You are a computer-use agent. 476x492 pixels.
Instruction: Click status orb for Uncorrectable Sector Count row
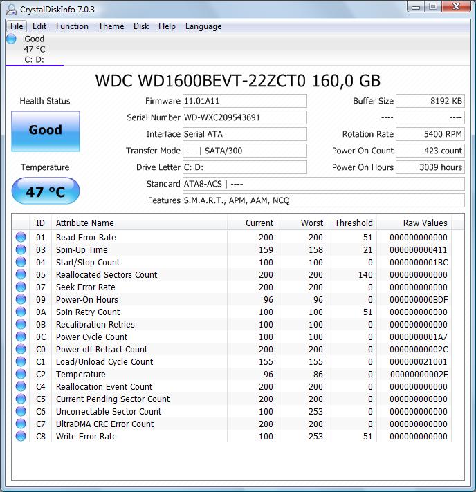click(x=21, y=411)
